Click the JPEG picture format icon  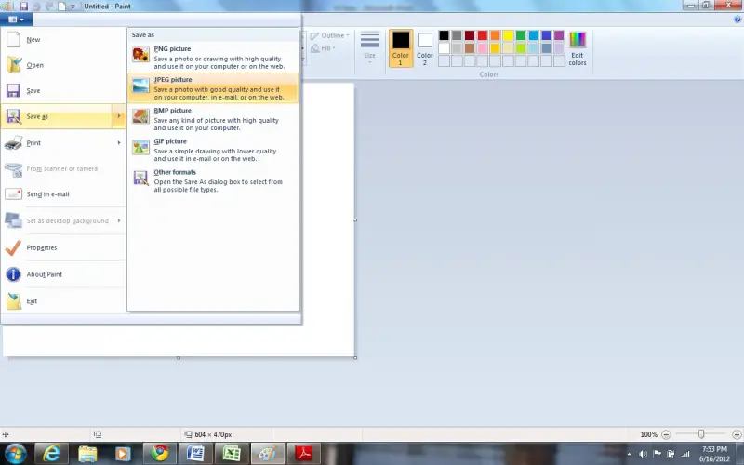pyautogui.click(x=140, y=86)
